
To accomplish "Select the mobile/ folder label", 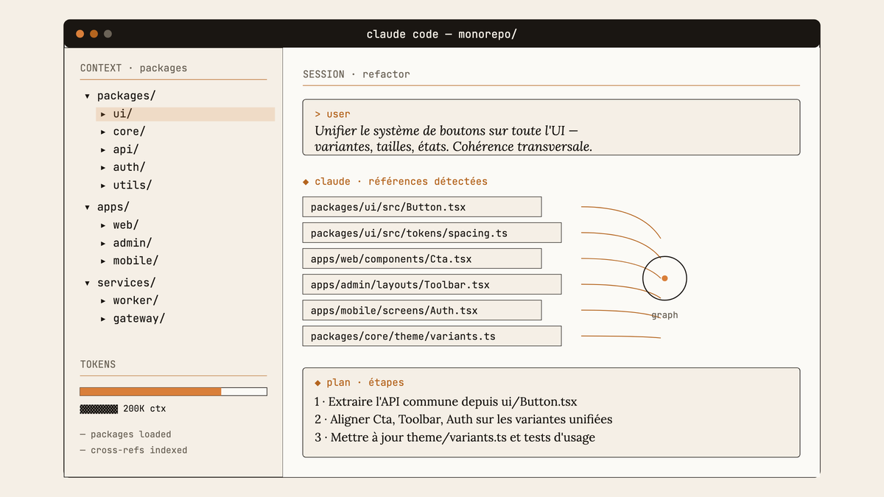I will (x=136, y=261).
